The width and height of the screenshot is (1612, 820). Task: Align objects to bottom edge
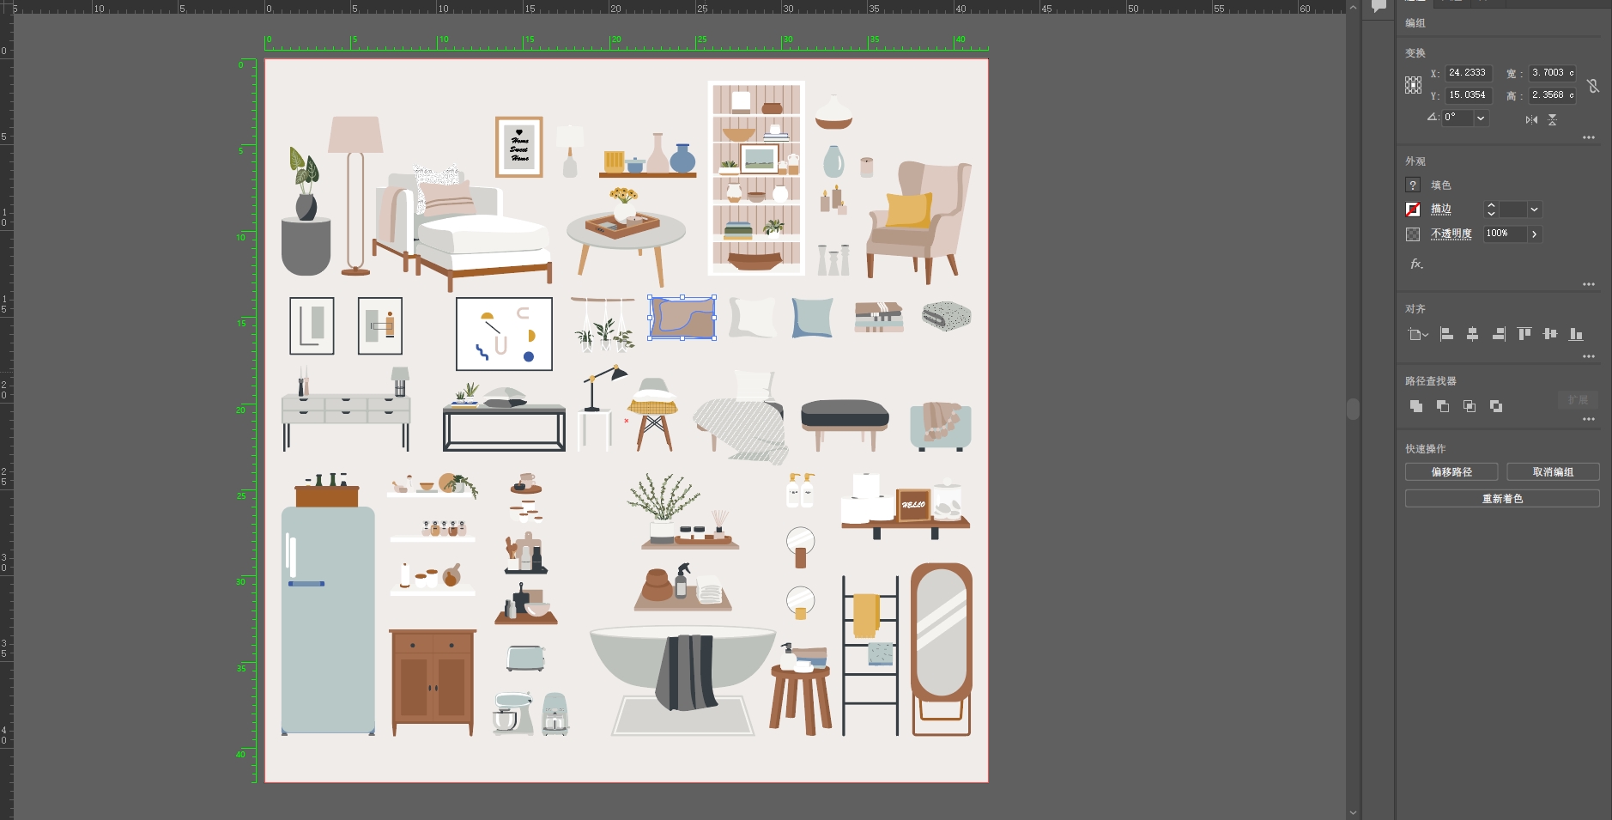tap(1576, 334)
